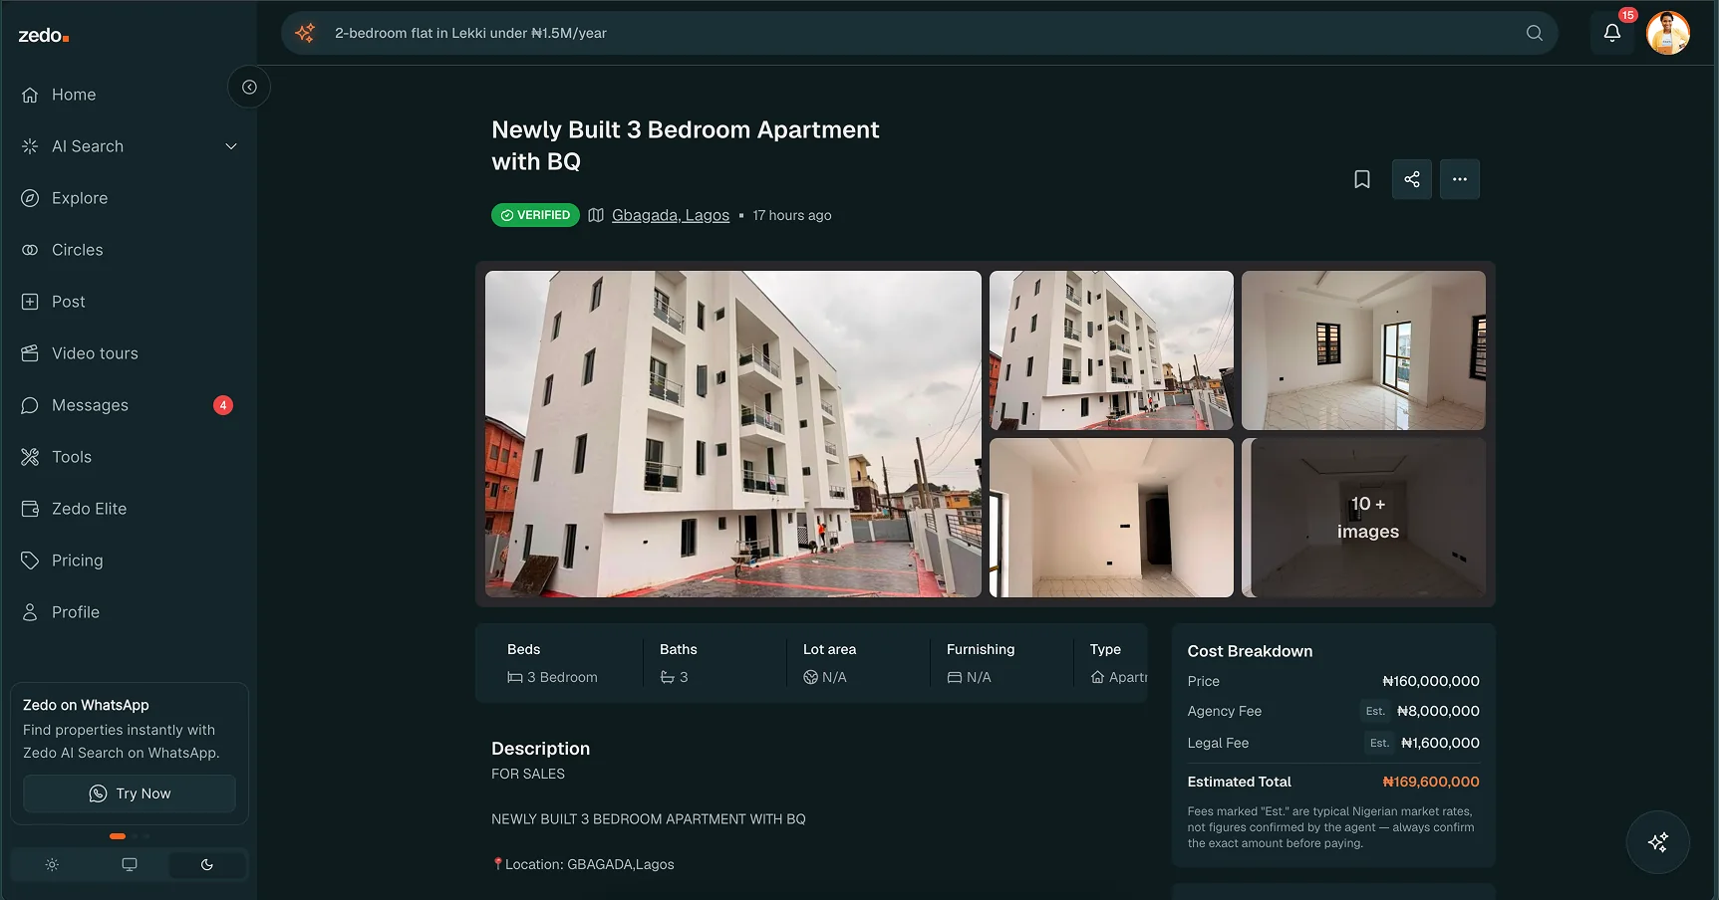Collapse the sidebar with the arrow button
This screenshot has width=1719, height=900.
click(x=249, y=88)
